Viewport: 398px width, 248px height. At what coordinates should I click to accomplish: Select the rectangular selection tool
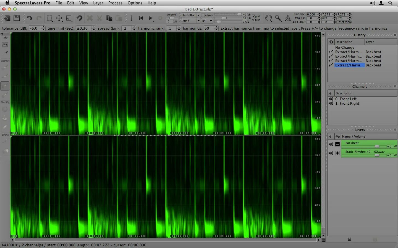tap(49, 18)
